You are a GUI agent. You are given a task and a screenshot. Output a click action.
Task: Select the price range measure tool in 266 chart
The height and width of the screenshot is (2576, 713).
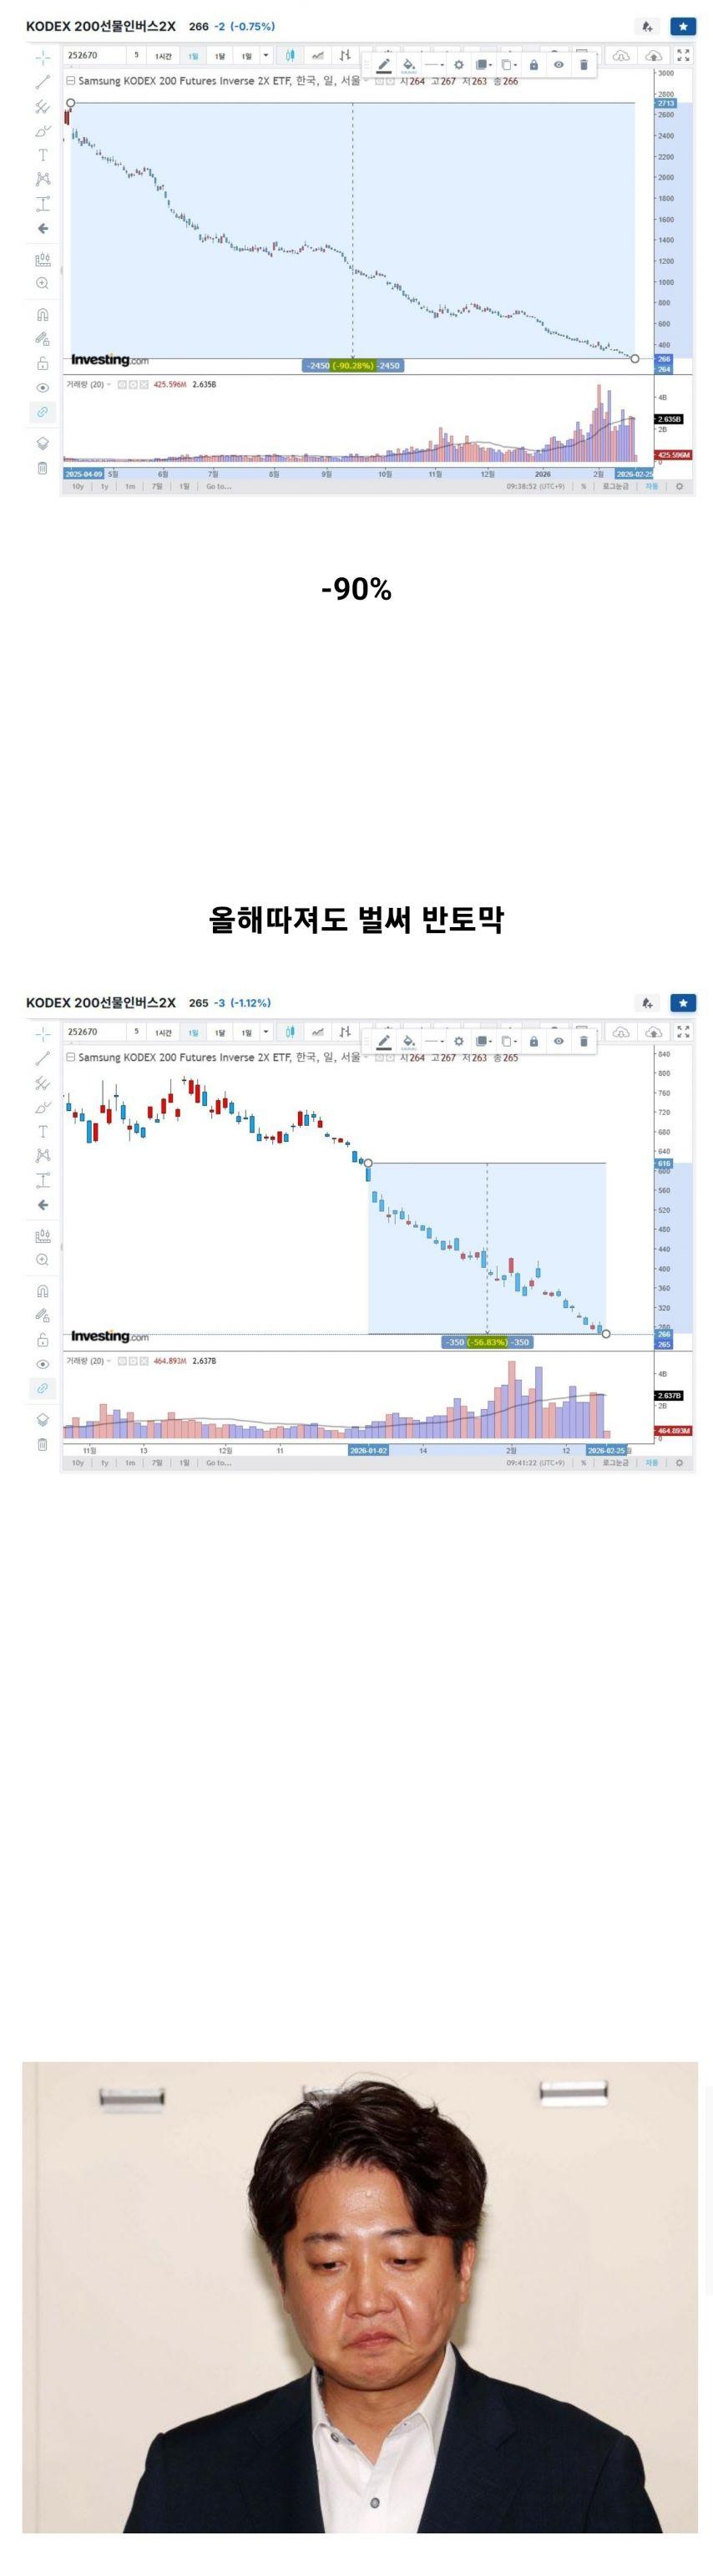tap(42, 203)
